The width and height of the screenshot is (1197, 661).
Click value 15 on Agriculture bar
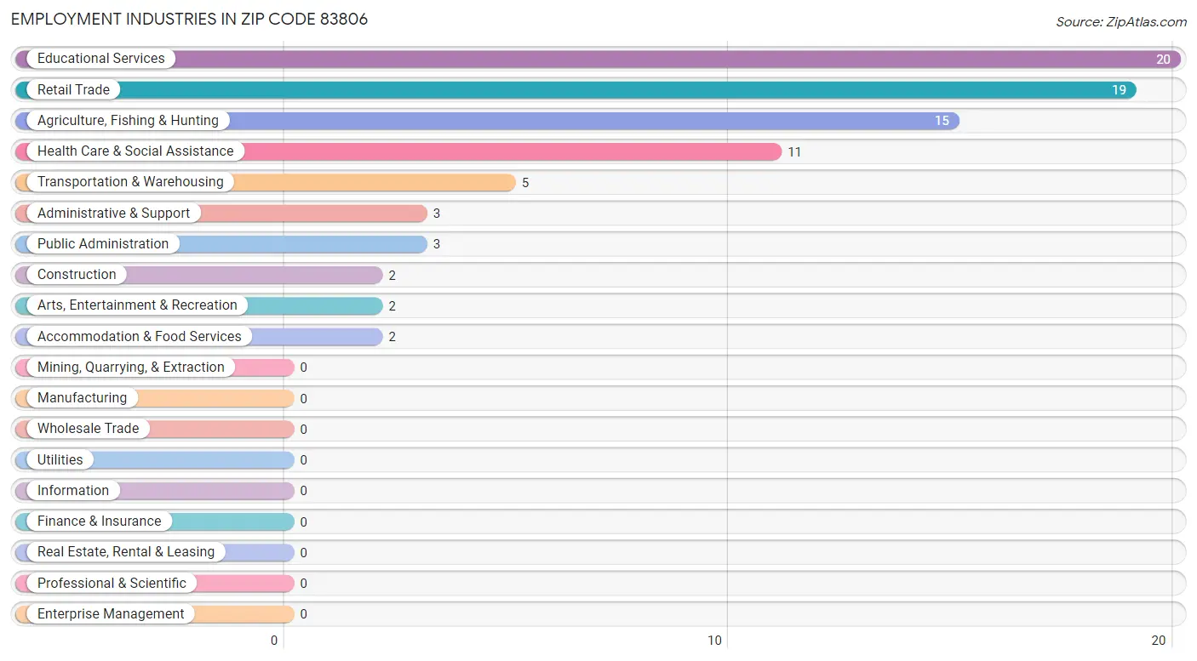942,121
